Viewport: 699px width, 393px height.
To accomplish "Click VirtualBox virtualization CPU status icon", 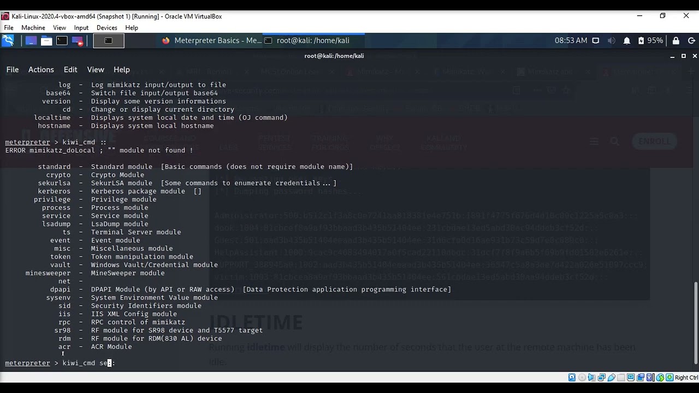I will 650,377.
